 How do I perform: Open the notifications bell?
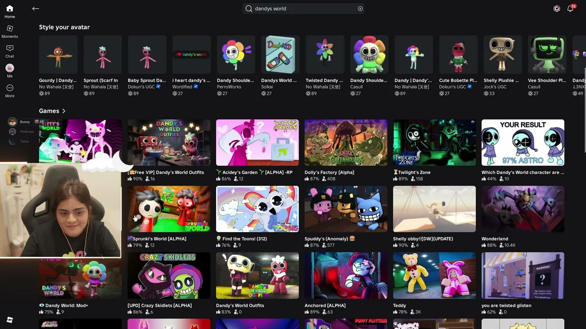click(x=570, y=9)
